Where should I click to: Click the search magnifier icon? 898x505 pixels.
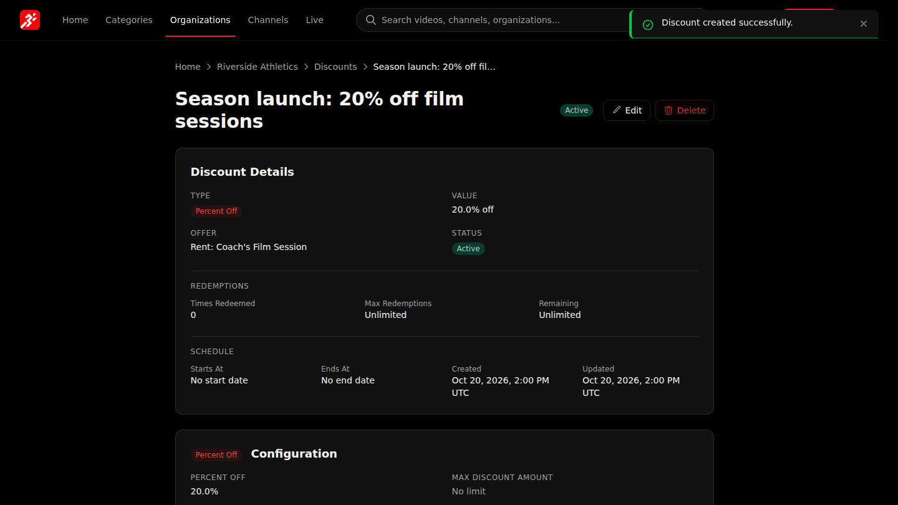pos(371,20)
